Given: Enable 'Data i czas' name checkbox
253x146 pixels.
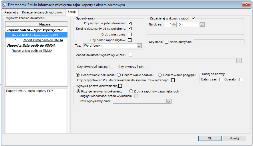Looking at the screenshot, I should (221, 80).
